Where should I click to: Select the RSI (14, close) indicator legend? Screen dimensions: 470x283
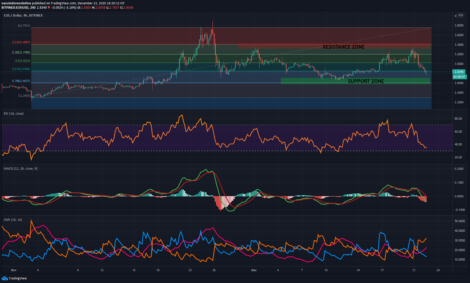(x=14, y=114)
